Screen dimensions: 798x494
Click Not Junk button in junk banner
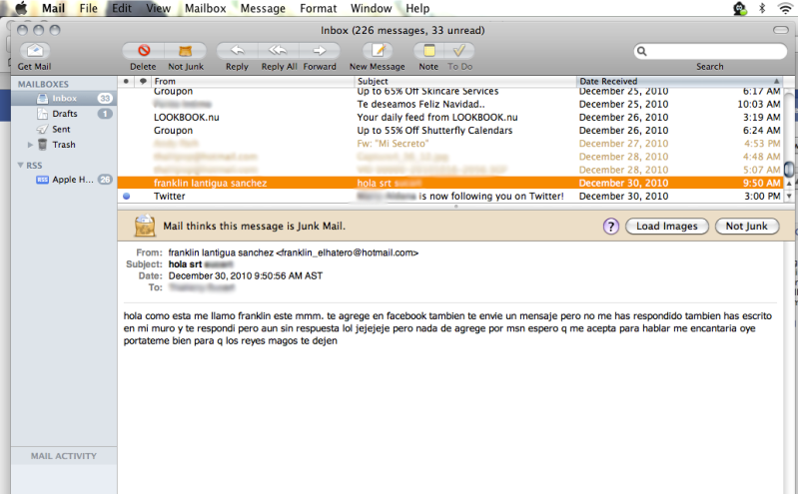(746, 227)
